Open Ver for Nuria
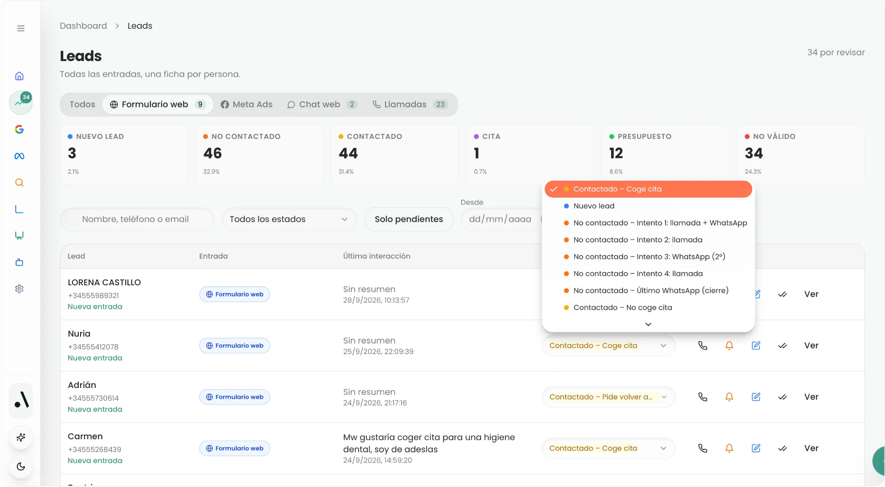 [x=811, y=345]
